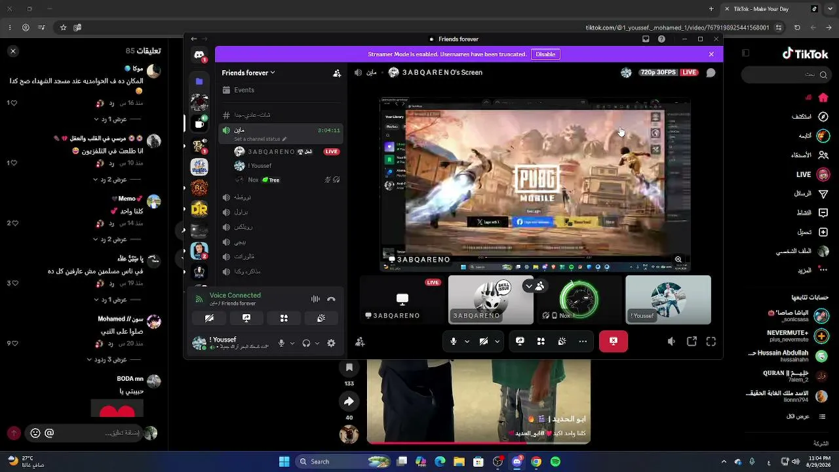Open soundboard in the Voice Connected panel

321,318
